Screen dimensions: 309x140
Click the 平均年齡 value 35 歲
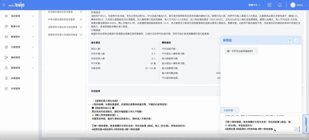click(x=153, y=63)
